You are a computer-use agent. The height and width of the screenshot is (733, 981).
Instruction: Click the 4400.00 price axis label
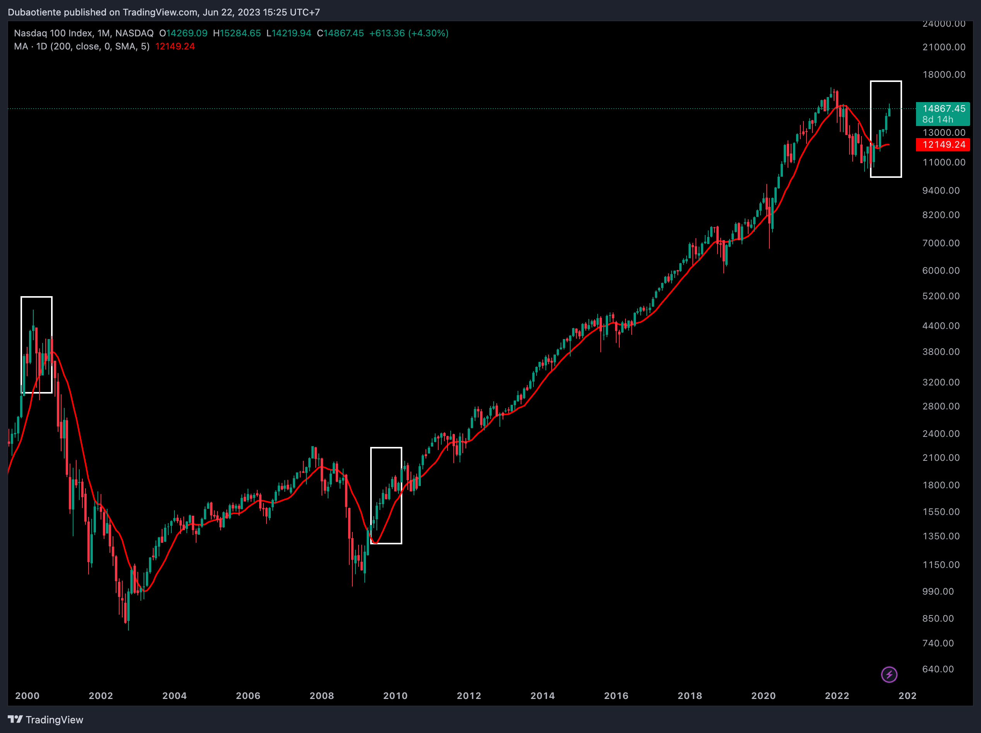click(x=941, y=326)
